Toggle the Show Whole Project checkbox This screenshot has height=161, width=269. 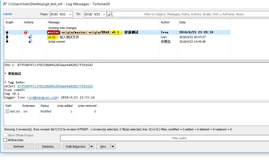click(5, 135)
